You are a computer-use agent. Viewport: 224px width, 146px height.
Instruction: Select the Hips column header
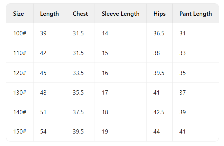(x=159, y=14)
